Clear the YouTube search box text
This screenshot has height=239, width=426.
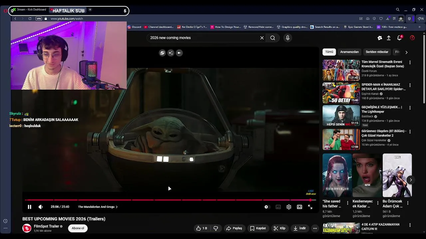tap(262, 38)
